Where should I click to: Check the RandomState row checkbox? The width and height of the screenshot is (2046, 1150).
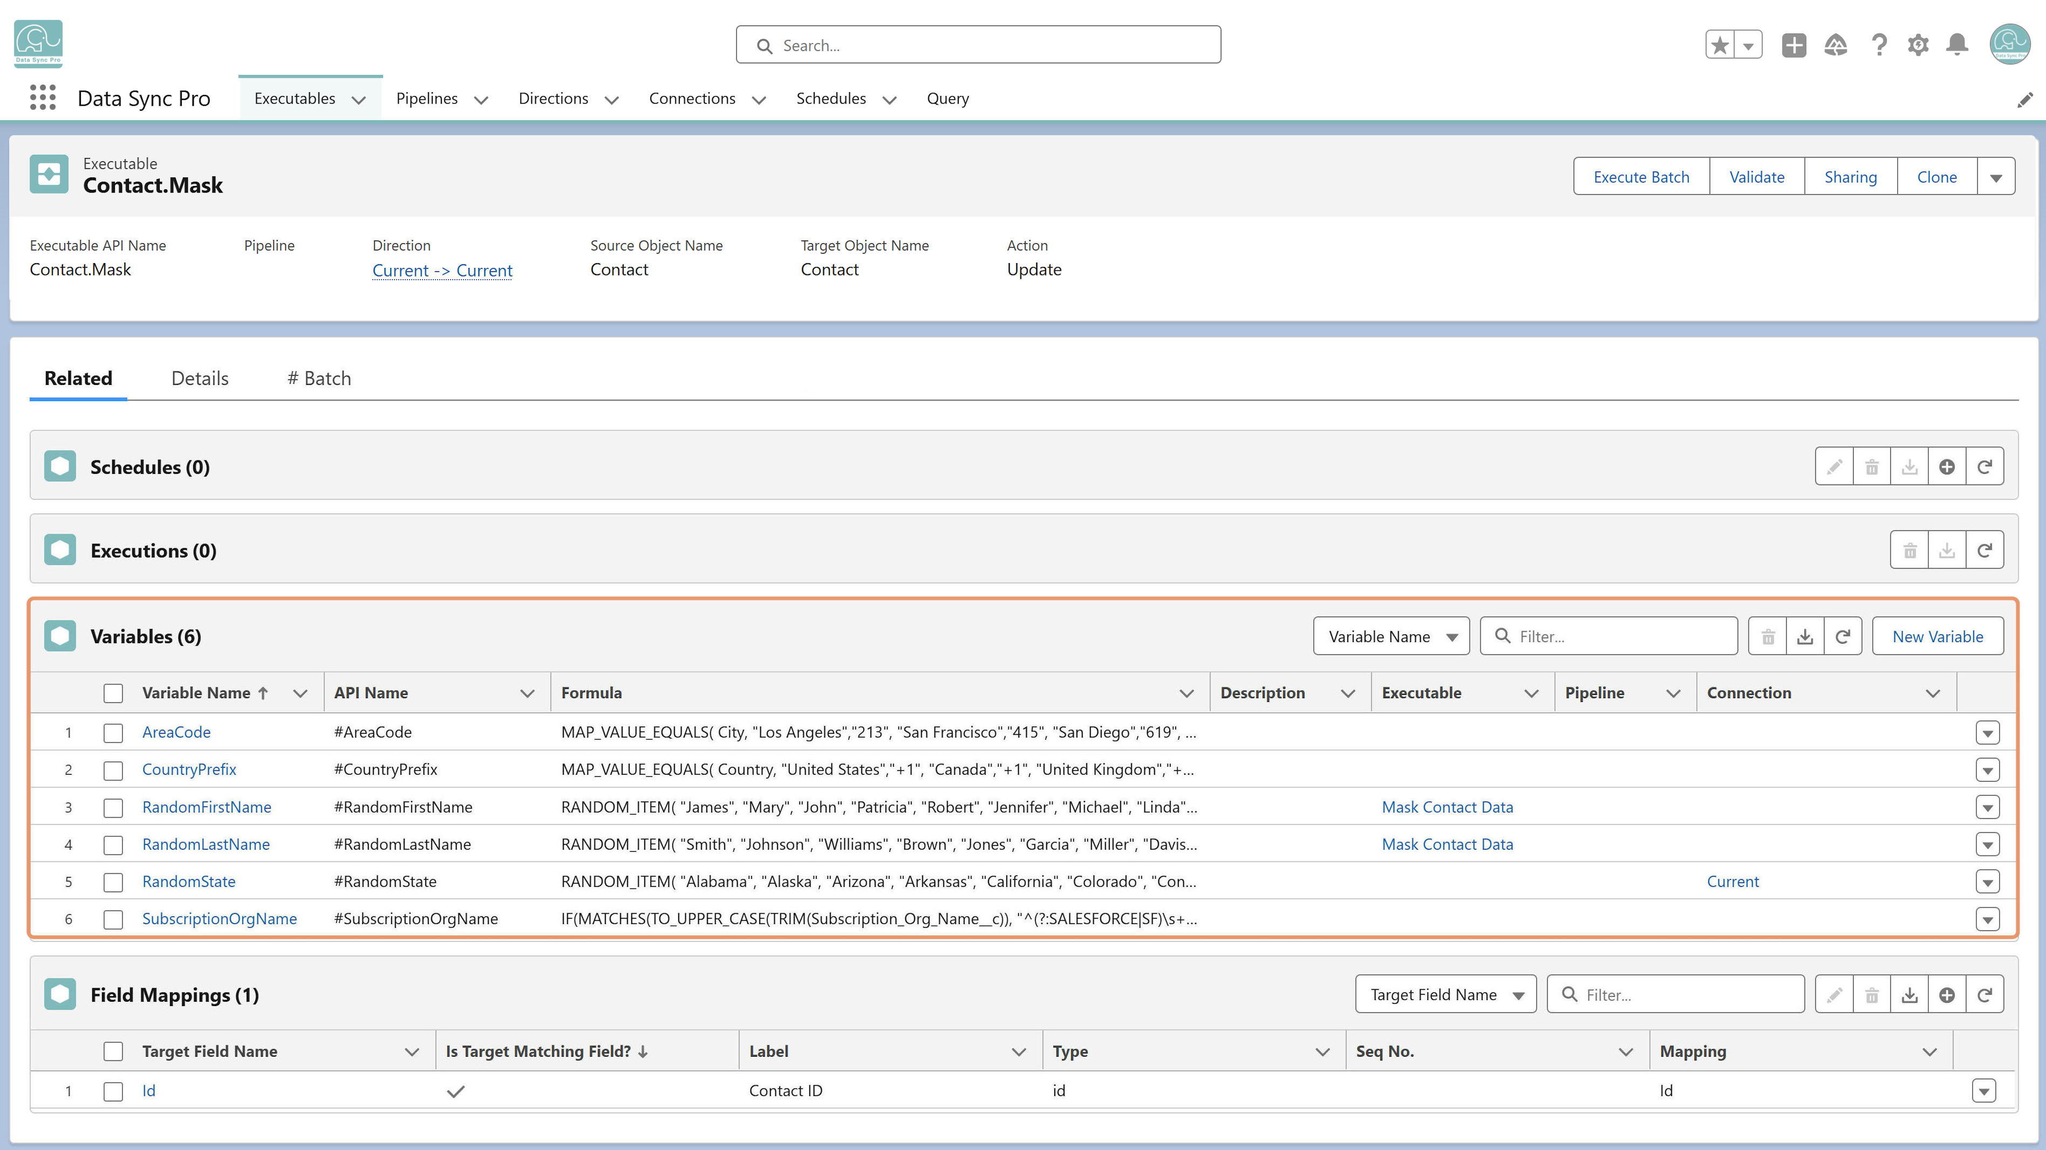point(113,882)
